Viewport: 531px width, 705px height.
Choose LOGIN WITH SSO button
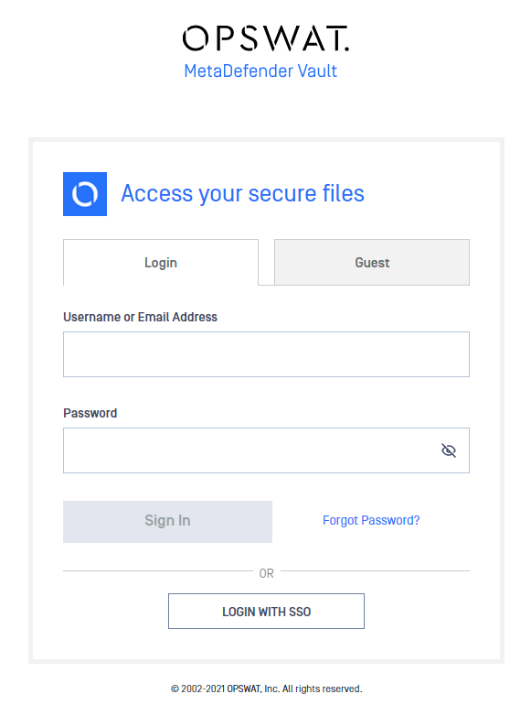pos(266,611)
